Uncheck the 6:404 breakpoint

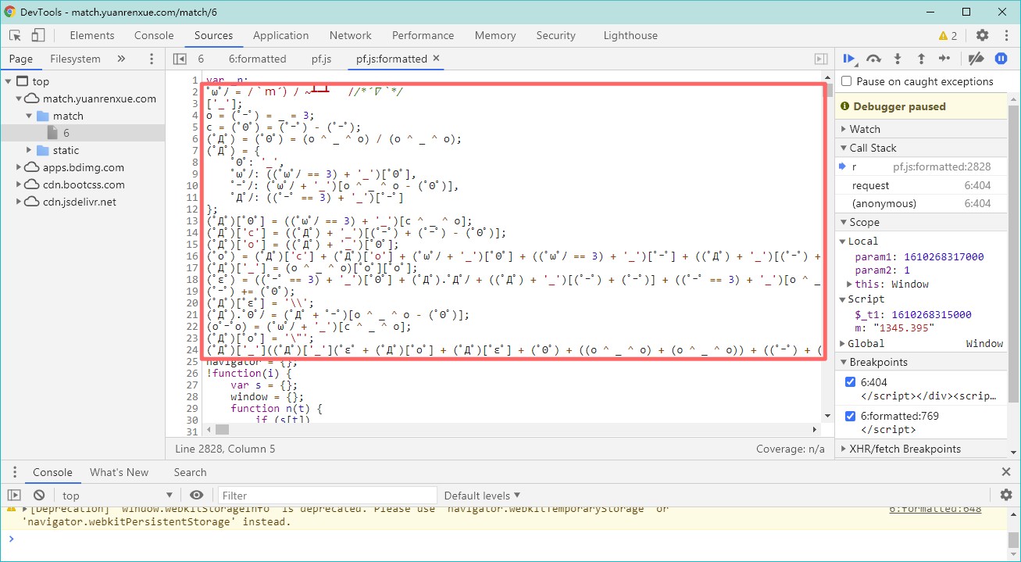tap(851, 382)
